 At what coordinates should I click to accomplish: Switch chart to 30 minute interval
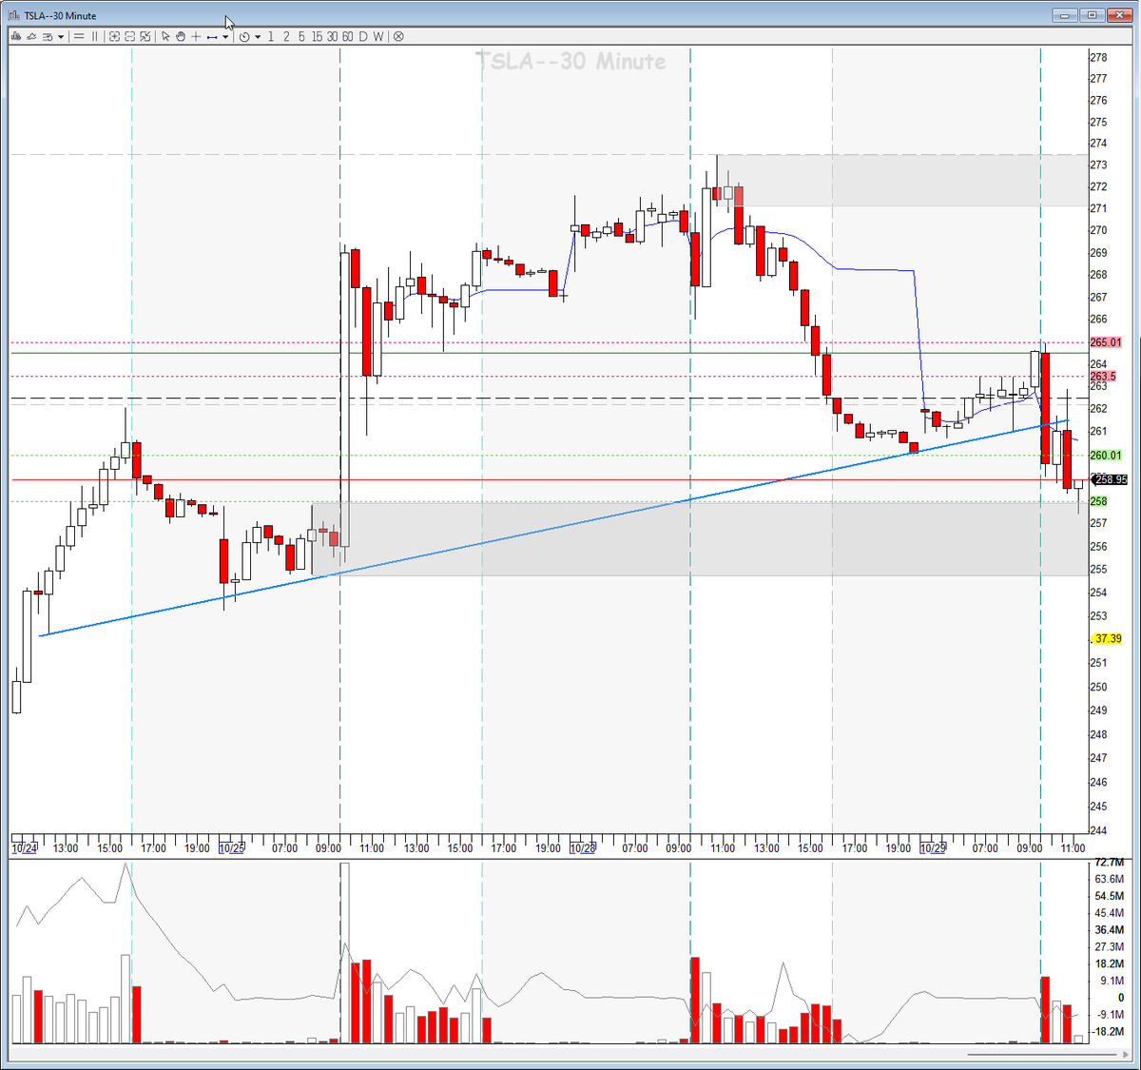pos(332,36)
